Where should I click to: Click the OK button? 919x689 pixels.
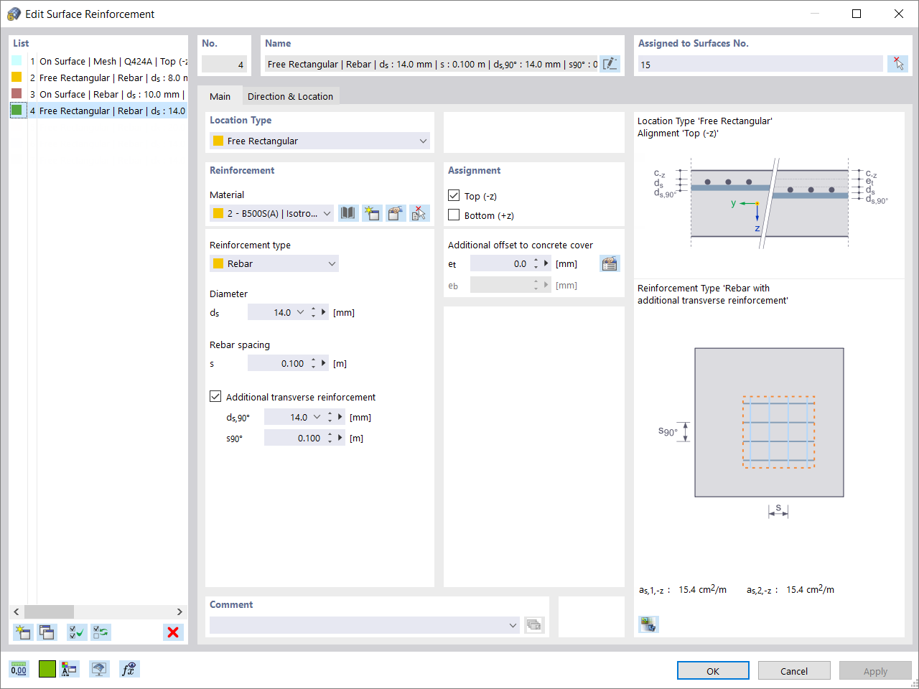713,670
